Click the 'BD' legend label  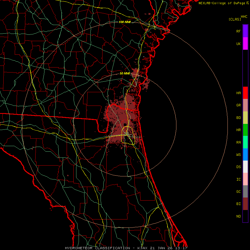(x=238, y=118)
